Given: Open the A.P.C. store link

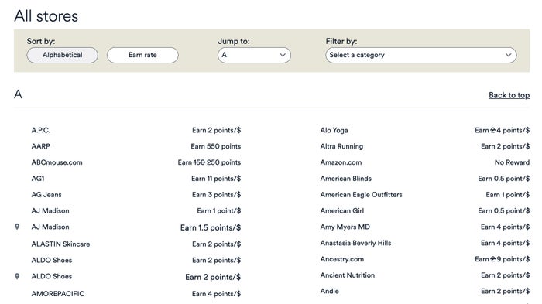Looking at the screenshot, I should click(41, 130).
